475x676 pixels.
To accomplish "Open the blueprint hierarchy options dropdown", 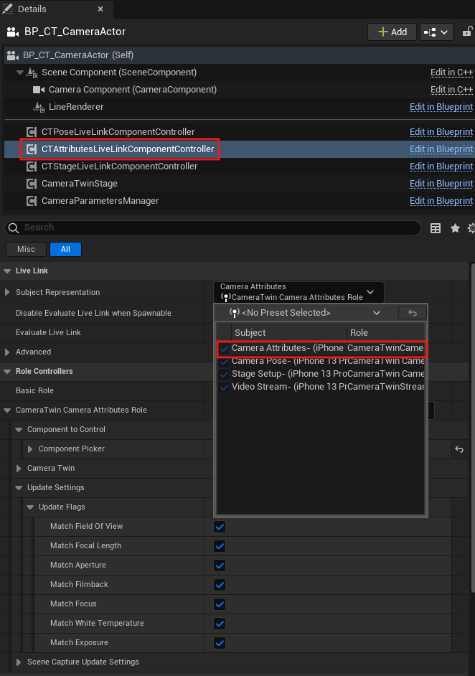I will coord(436,32).
